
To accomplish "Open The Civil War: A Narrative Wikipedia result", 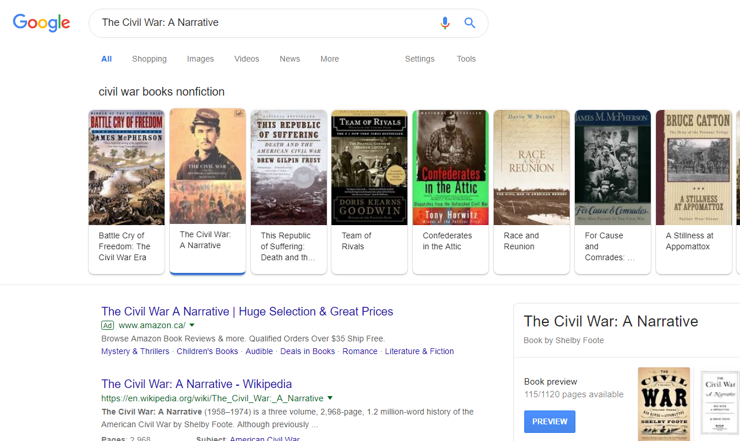I will (197, 384).
